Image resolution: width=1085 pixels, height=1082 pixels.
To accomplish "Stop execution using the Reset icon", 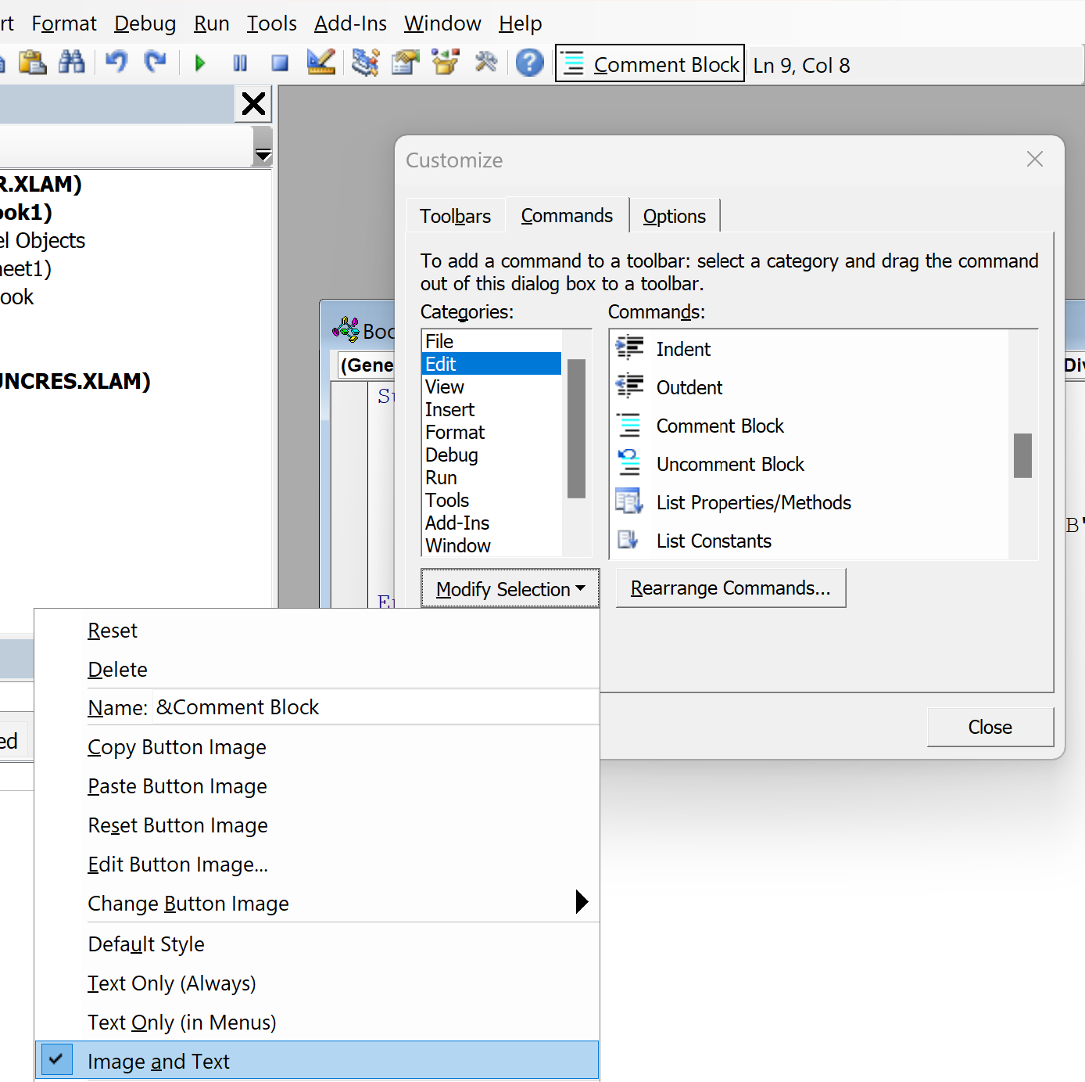I will click(279, 63).
